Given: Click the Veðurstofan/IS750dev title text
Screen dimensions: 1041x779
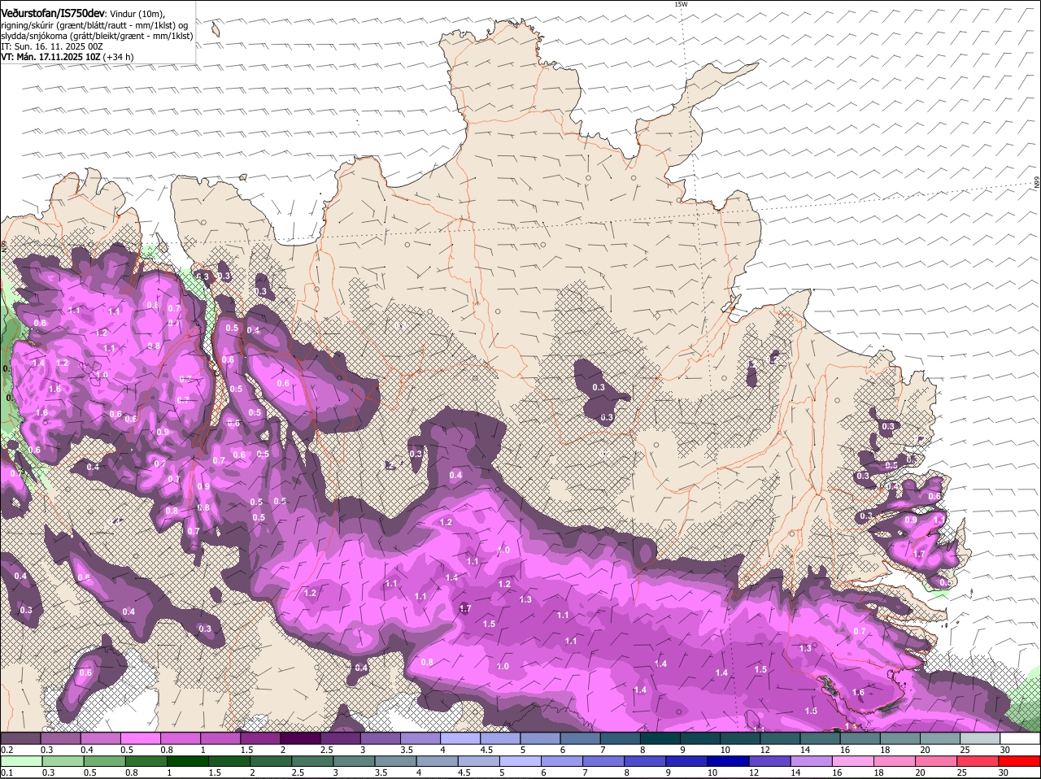Looking at the screenshot, I should tap(53, 12).
